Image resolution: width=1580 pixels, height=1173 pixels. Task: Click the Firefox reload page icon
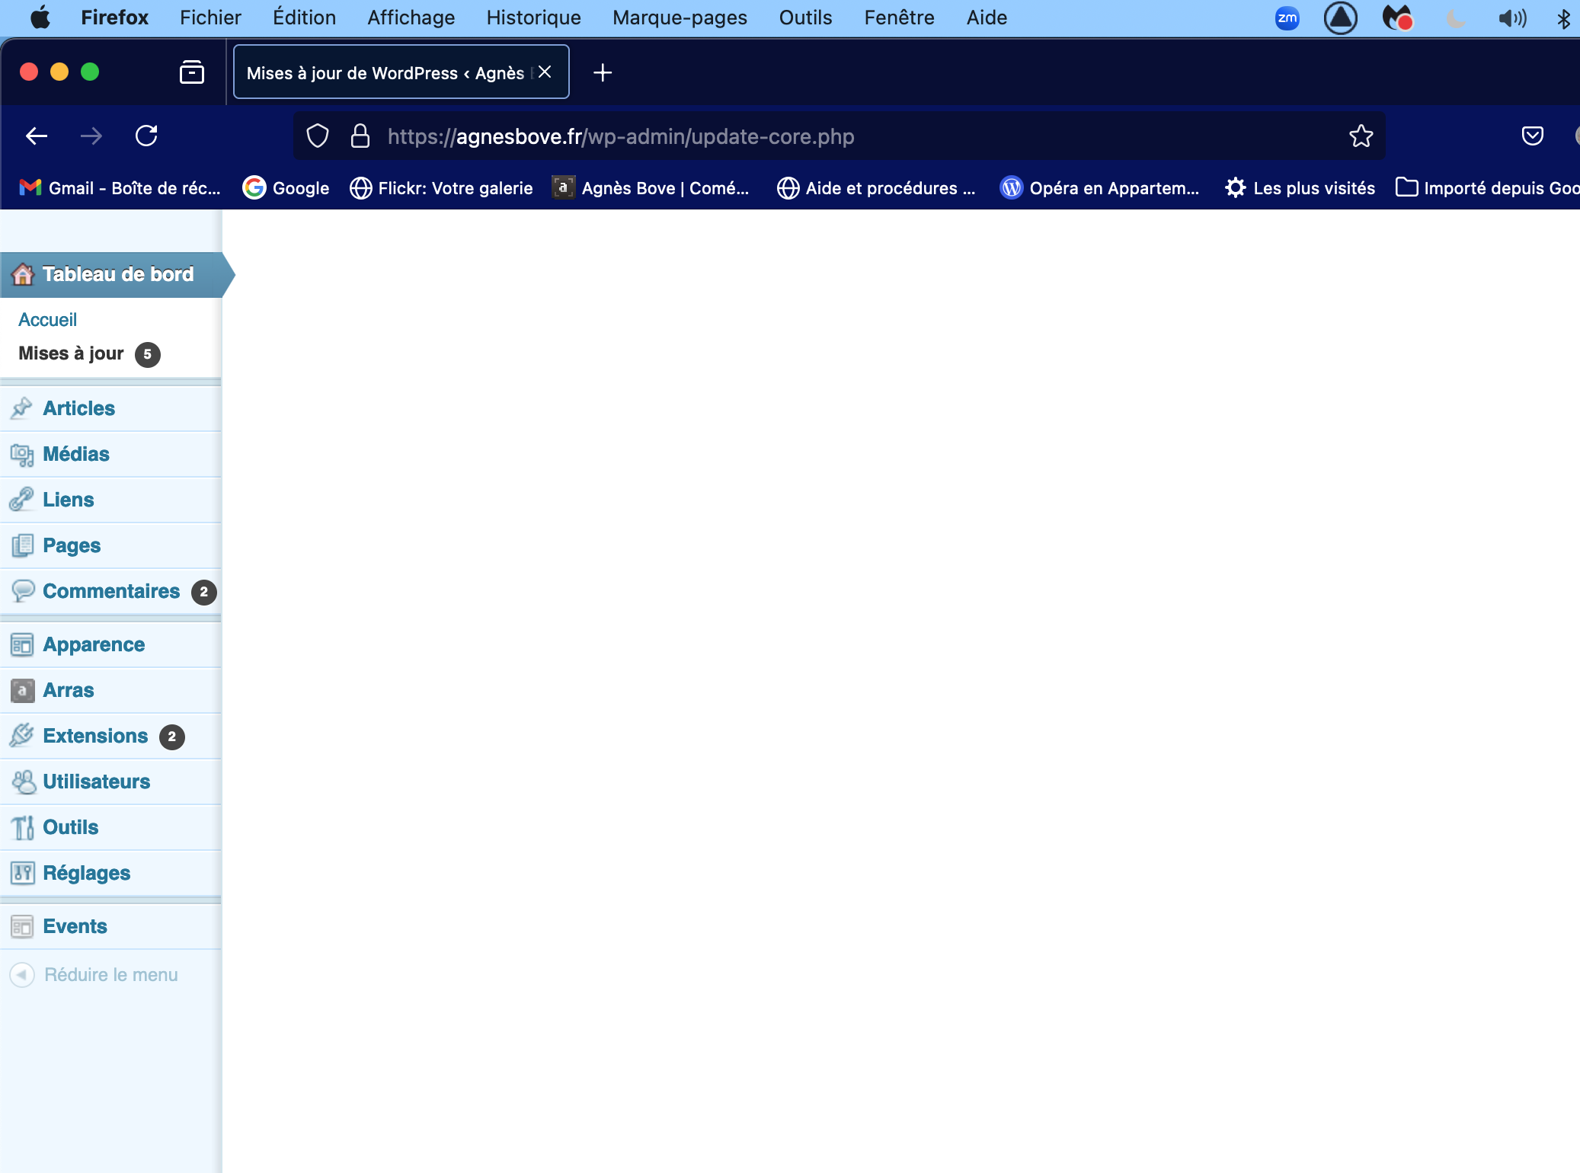[x=146, y=136]
